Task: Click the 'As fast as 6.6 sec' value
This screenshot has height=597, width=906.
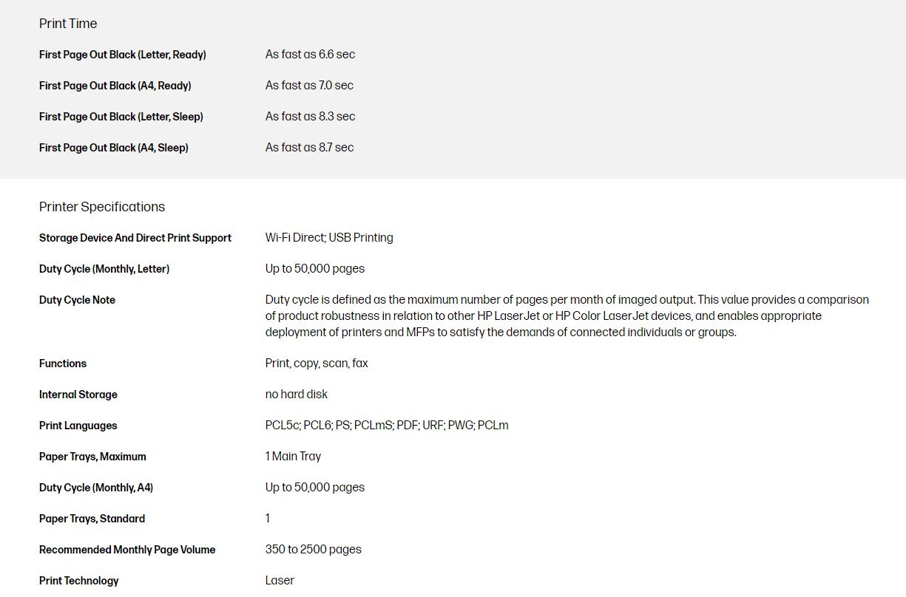Action: tap(310, 55)
